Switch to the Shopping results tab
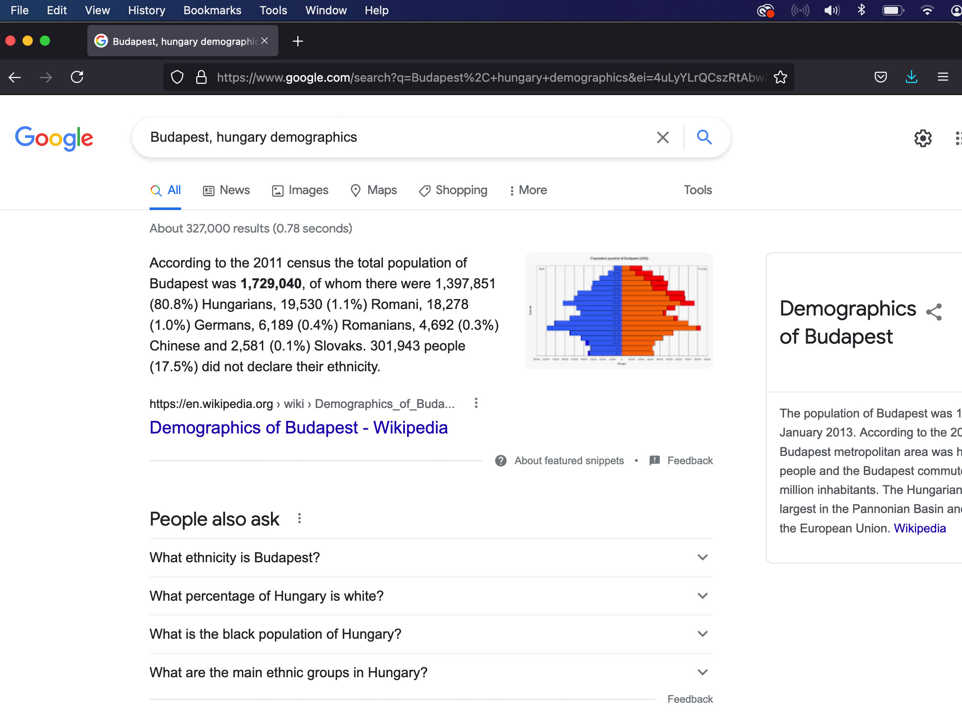The image size is (962, 720). [x=453, y=190]
